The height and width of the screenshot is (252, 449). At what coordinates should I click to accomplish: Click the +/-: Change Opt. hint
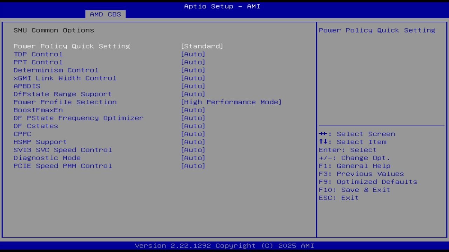tap(355, 158)
